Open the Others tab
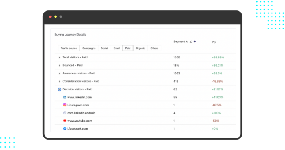The width and height of the screenshot is (285, 150). point(154,48)
